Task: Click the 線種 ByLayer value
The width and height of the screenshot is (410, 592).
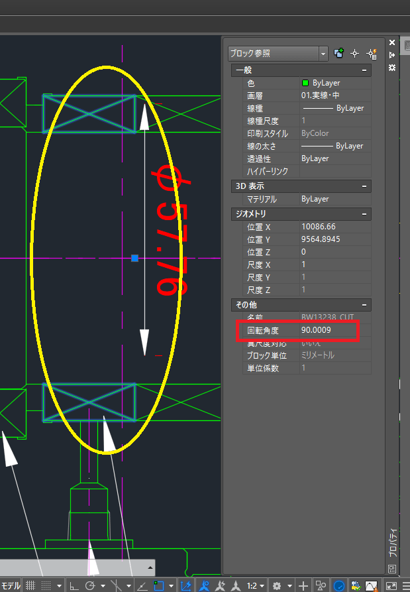Action: tap(335, 108)
